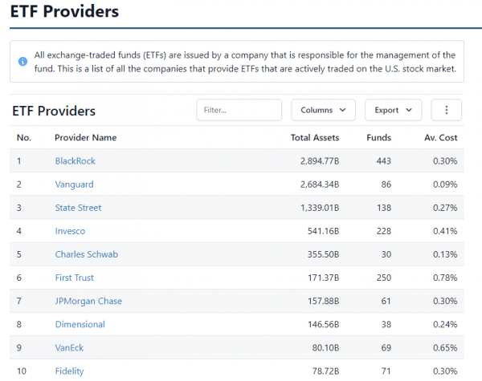The image size is (482, 381).
Task: Sort by the No. column header
Action: click(x=24, y=138)
